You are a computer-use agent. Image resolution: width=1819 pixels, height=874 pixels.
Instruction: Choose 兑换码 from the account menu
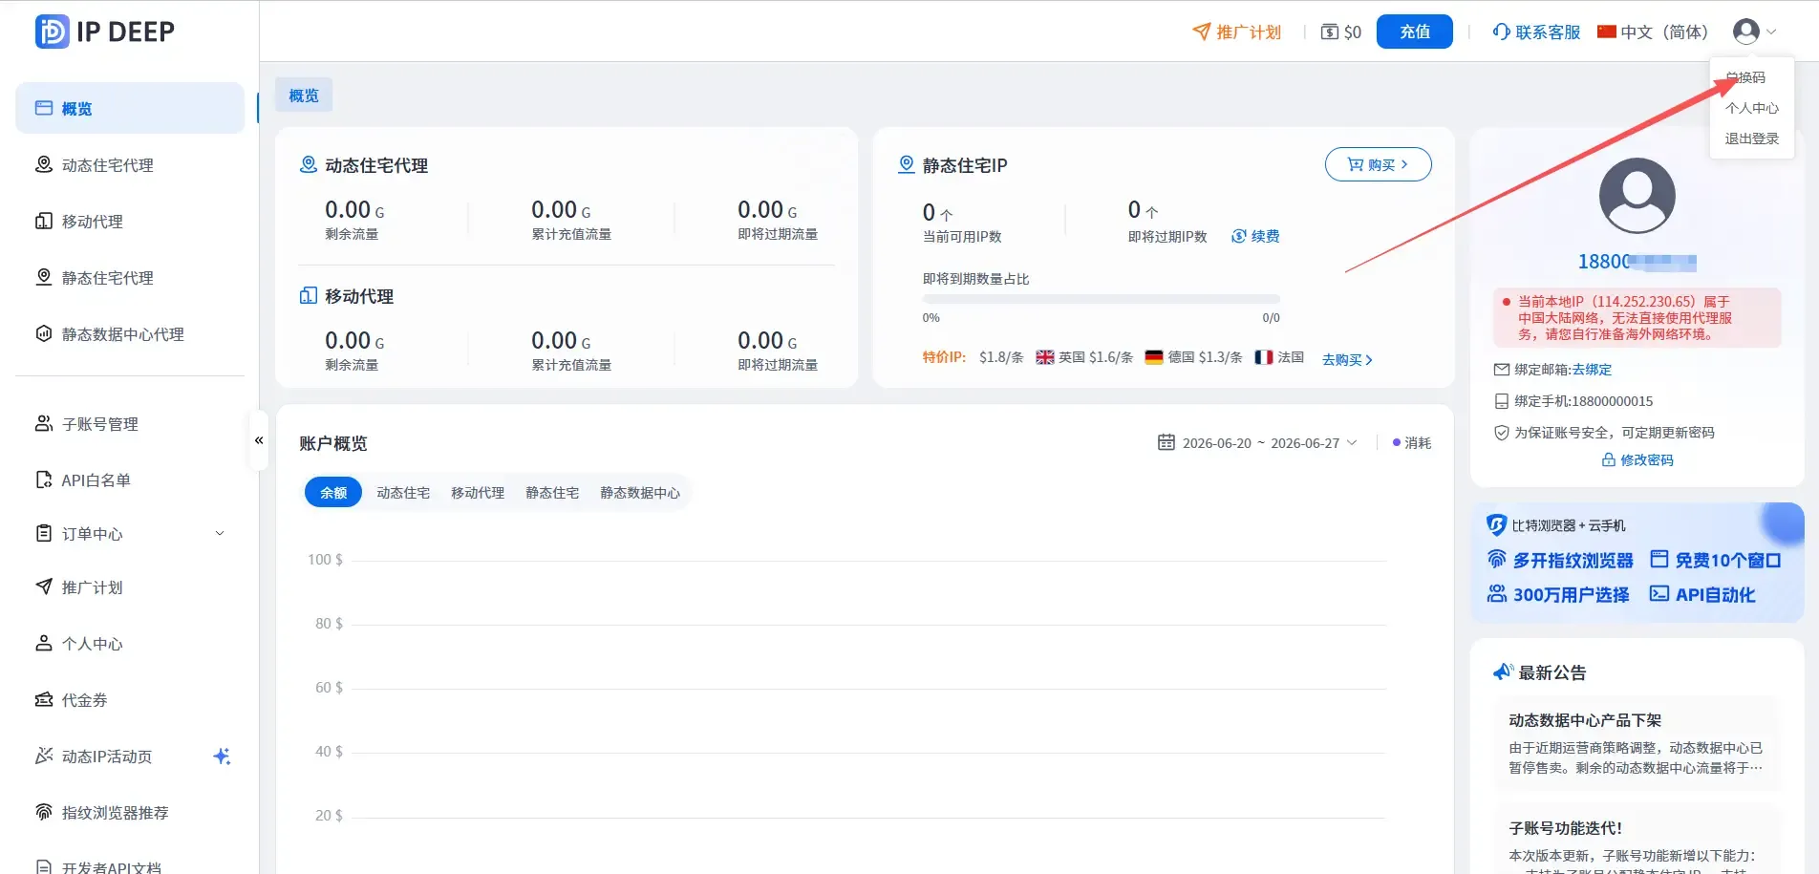click(1745, 77)
